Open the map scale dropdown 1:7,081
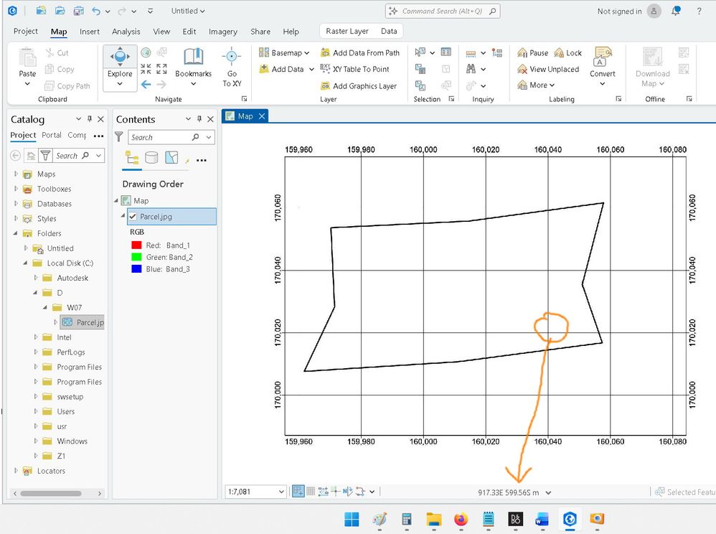The width and height of the screenshot is (716, 534). point(280,492)
